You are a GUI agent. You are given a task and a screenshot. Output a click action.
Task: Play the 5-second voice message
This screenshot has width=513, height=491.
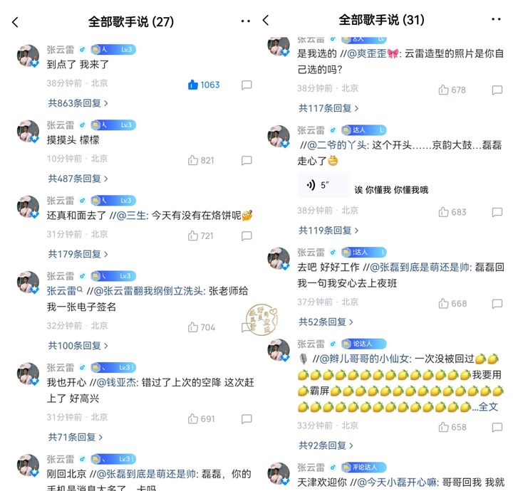coord(323,185)
